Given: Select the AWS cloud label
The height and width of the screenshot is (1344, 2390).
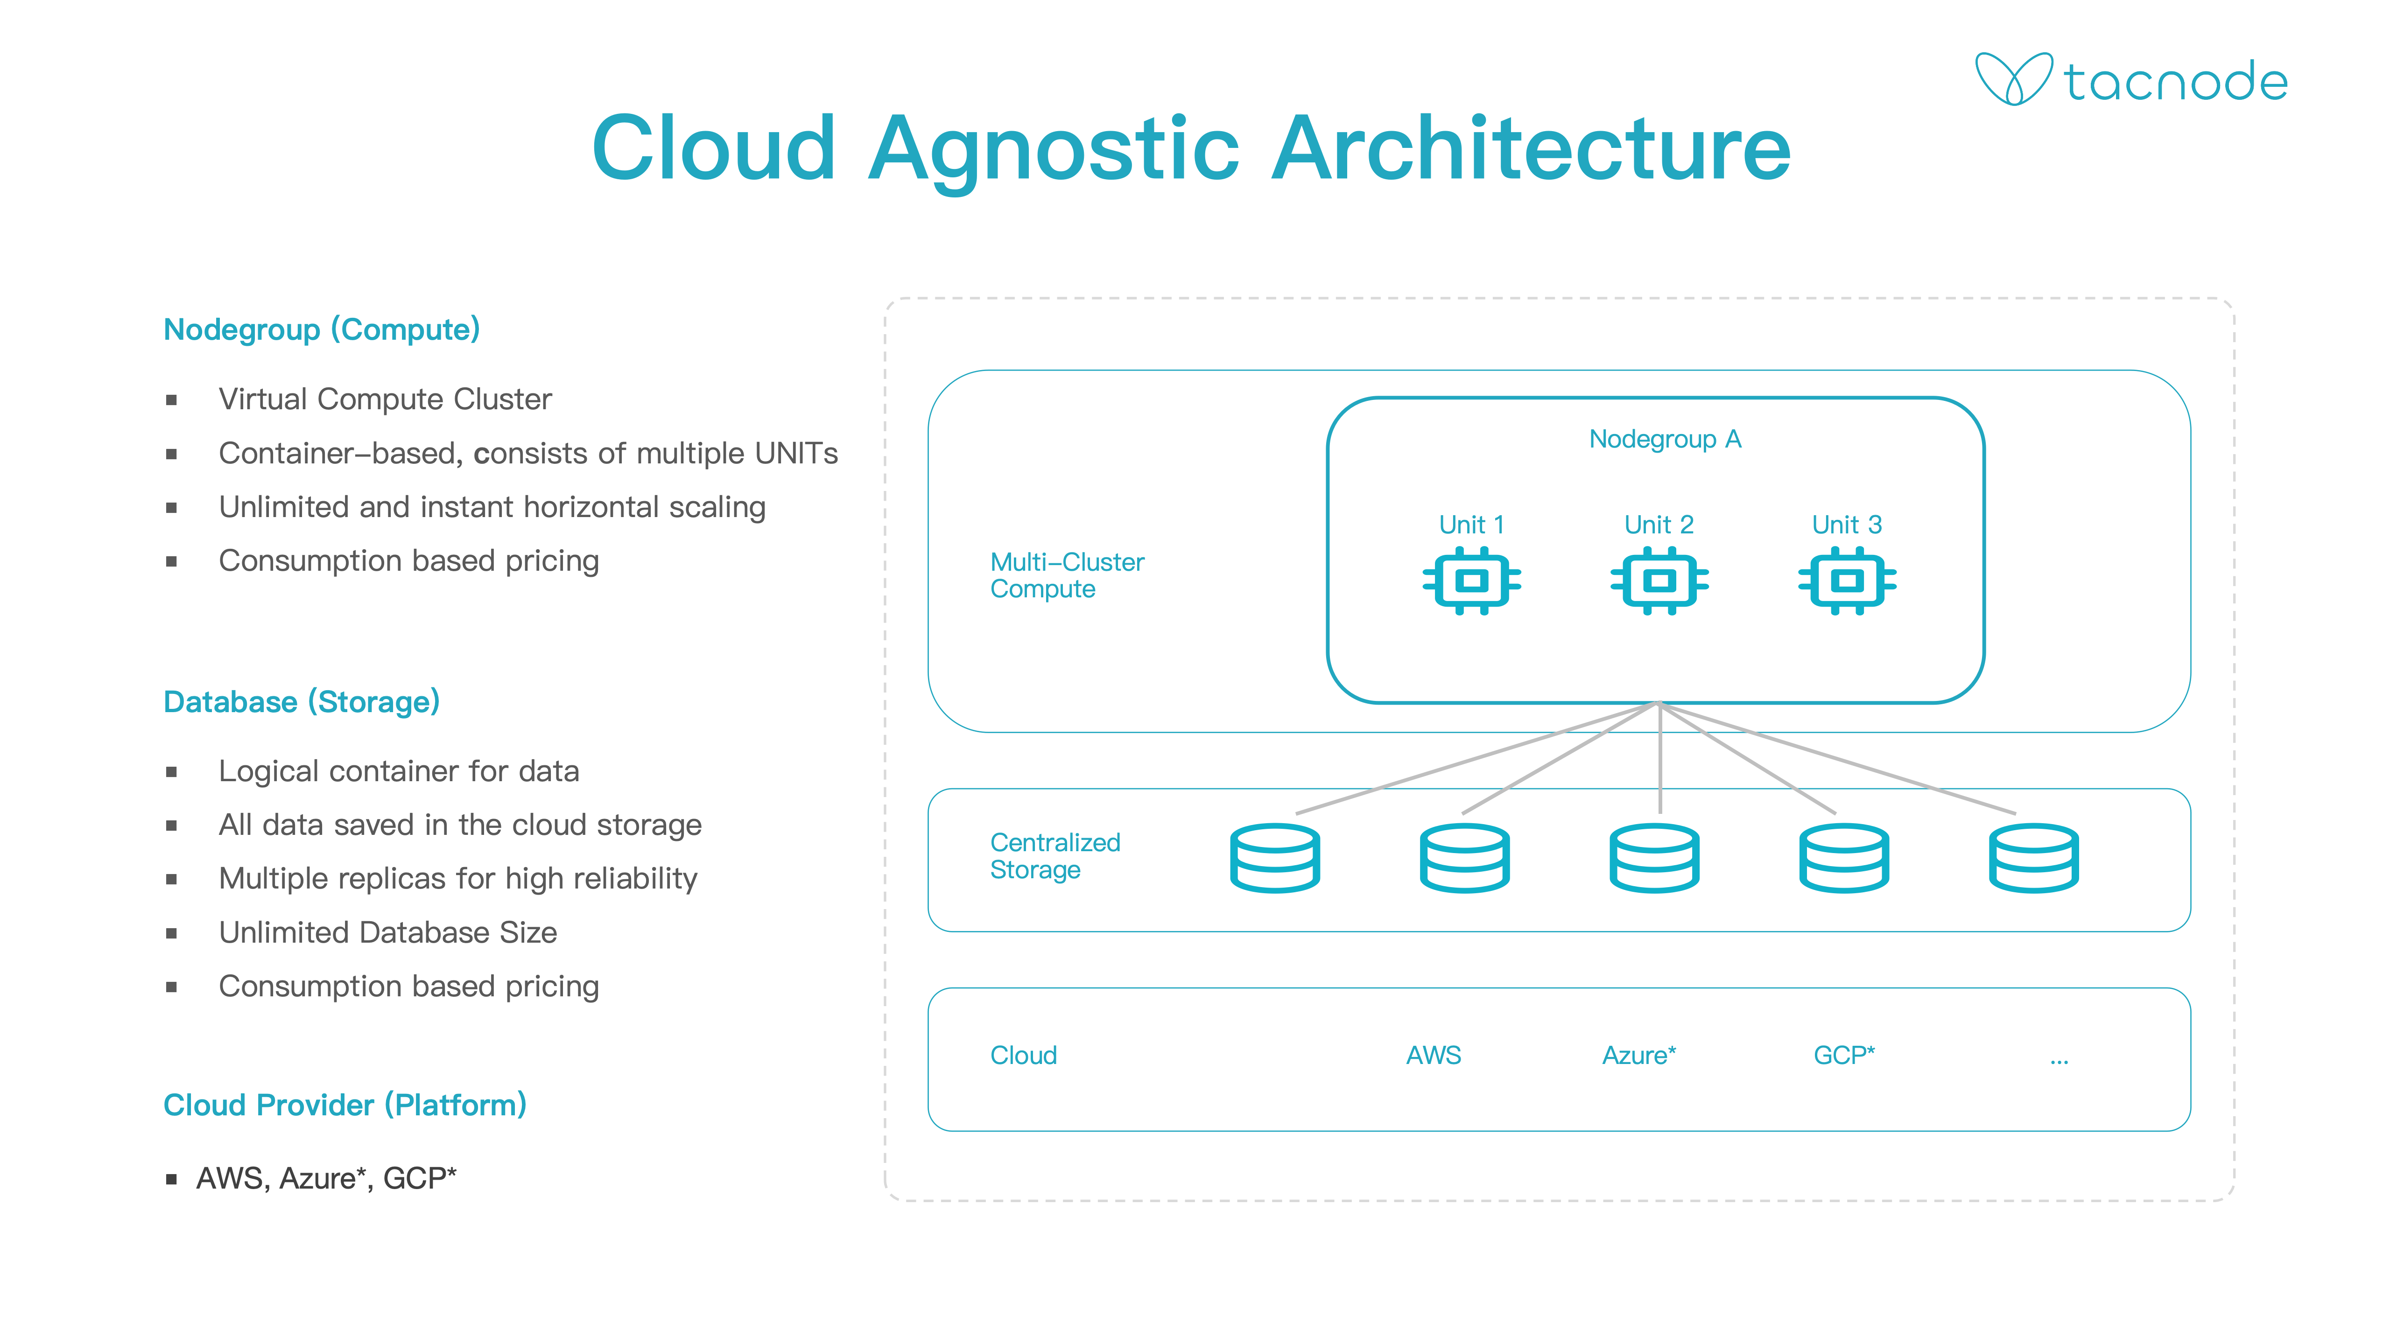Looking at the screenshot, I should coord(1434,1056).
